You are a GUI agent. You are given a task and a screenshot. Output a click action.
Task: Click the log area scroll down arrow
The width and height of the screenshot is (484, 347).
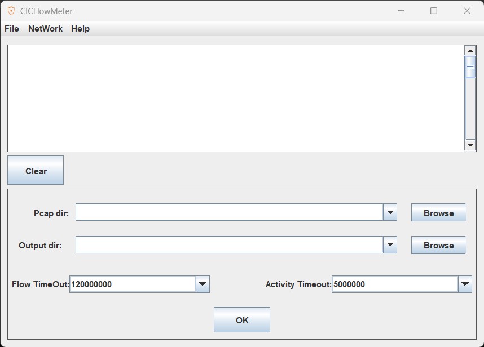point(470,145)
